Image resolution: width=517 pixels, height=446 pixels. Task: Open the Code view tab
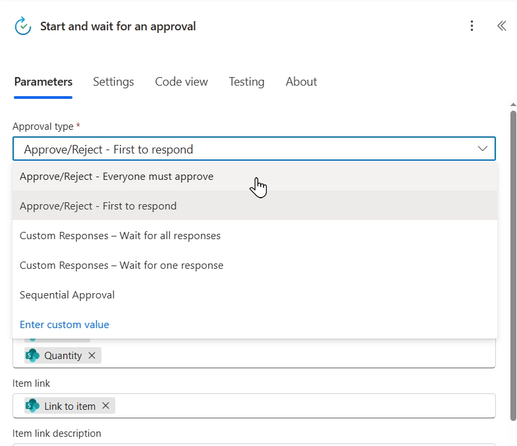[x=181, y=82]
